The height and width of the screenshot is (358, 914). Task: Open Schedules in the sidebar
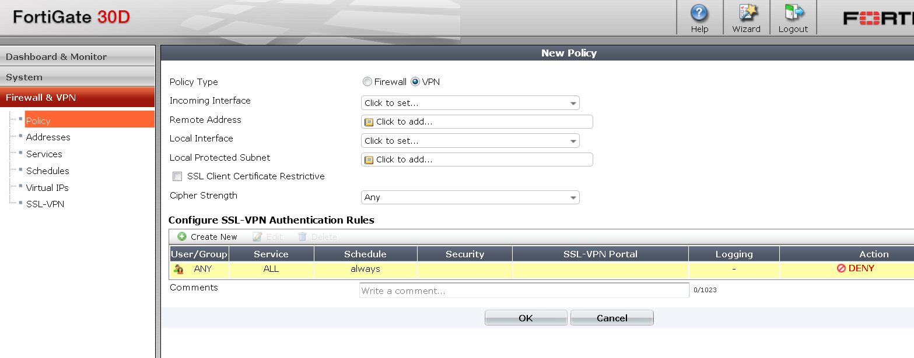(x=47, y=171)
